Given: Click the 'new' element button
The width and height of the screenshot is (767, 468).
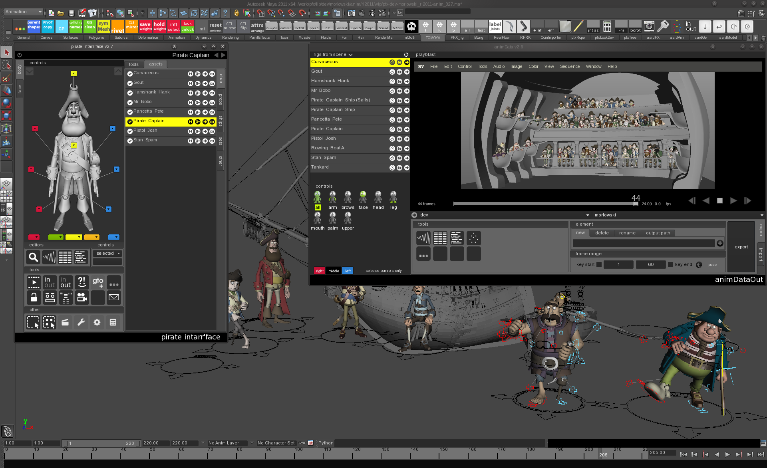Looking at the screenshot, I should [580, 233].
